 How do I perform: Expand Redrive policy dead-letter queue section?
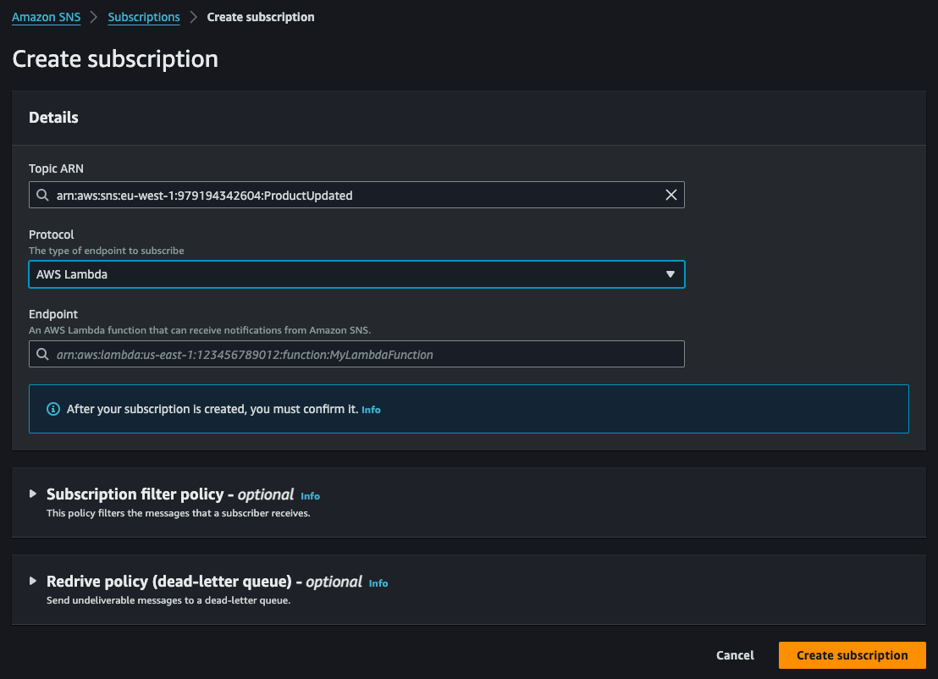tap(33, 581)
